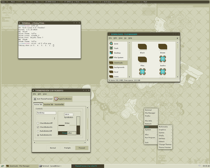
Task: Click the Quit ThemePreview toolbar icon
Action: 35,99
